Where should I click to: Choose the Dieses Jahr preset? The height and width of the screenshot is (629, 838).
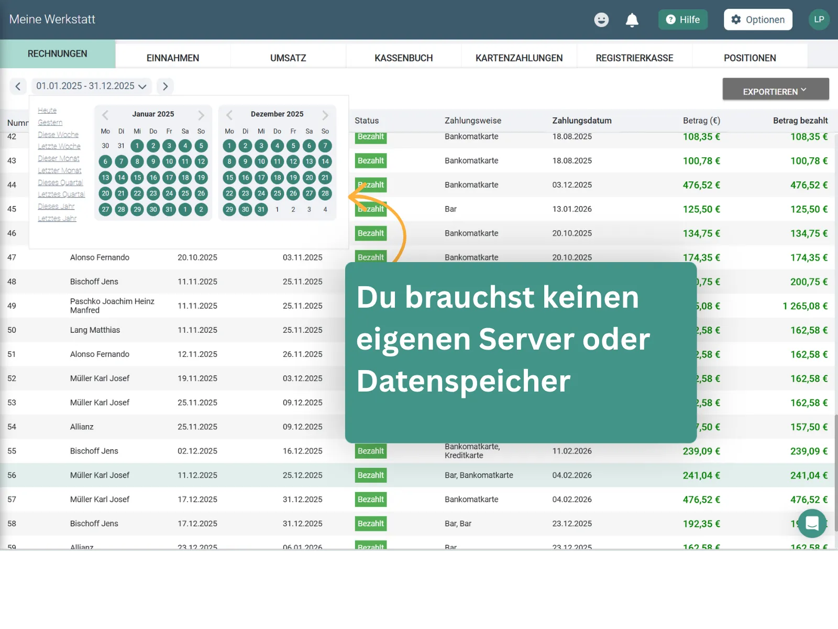(56, 206)
